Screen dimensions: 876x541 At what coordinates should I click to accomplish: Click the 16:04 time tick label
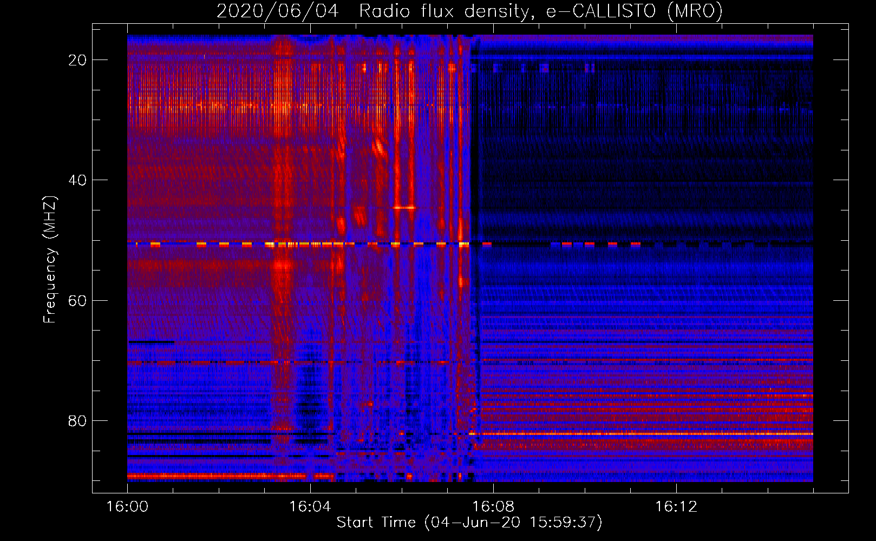310,507
